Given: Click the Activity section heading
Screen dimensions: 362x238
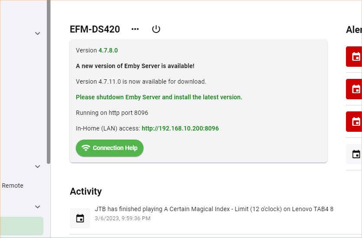Looking at the screenshot, I should coord(85,191).
